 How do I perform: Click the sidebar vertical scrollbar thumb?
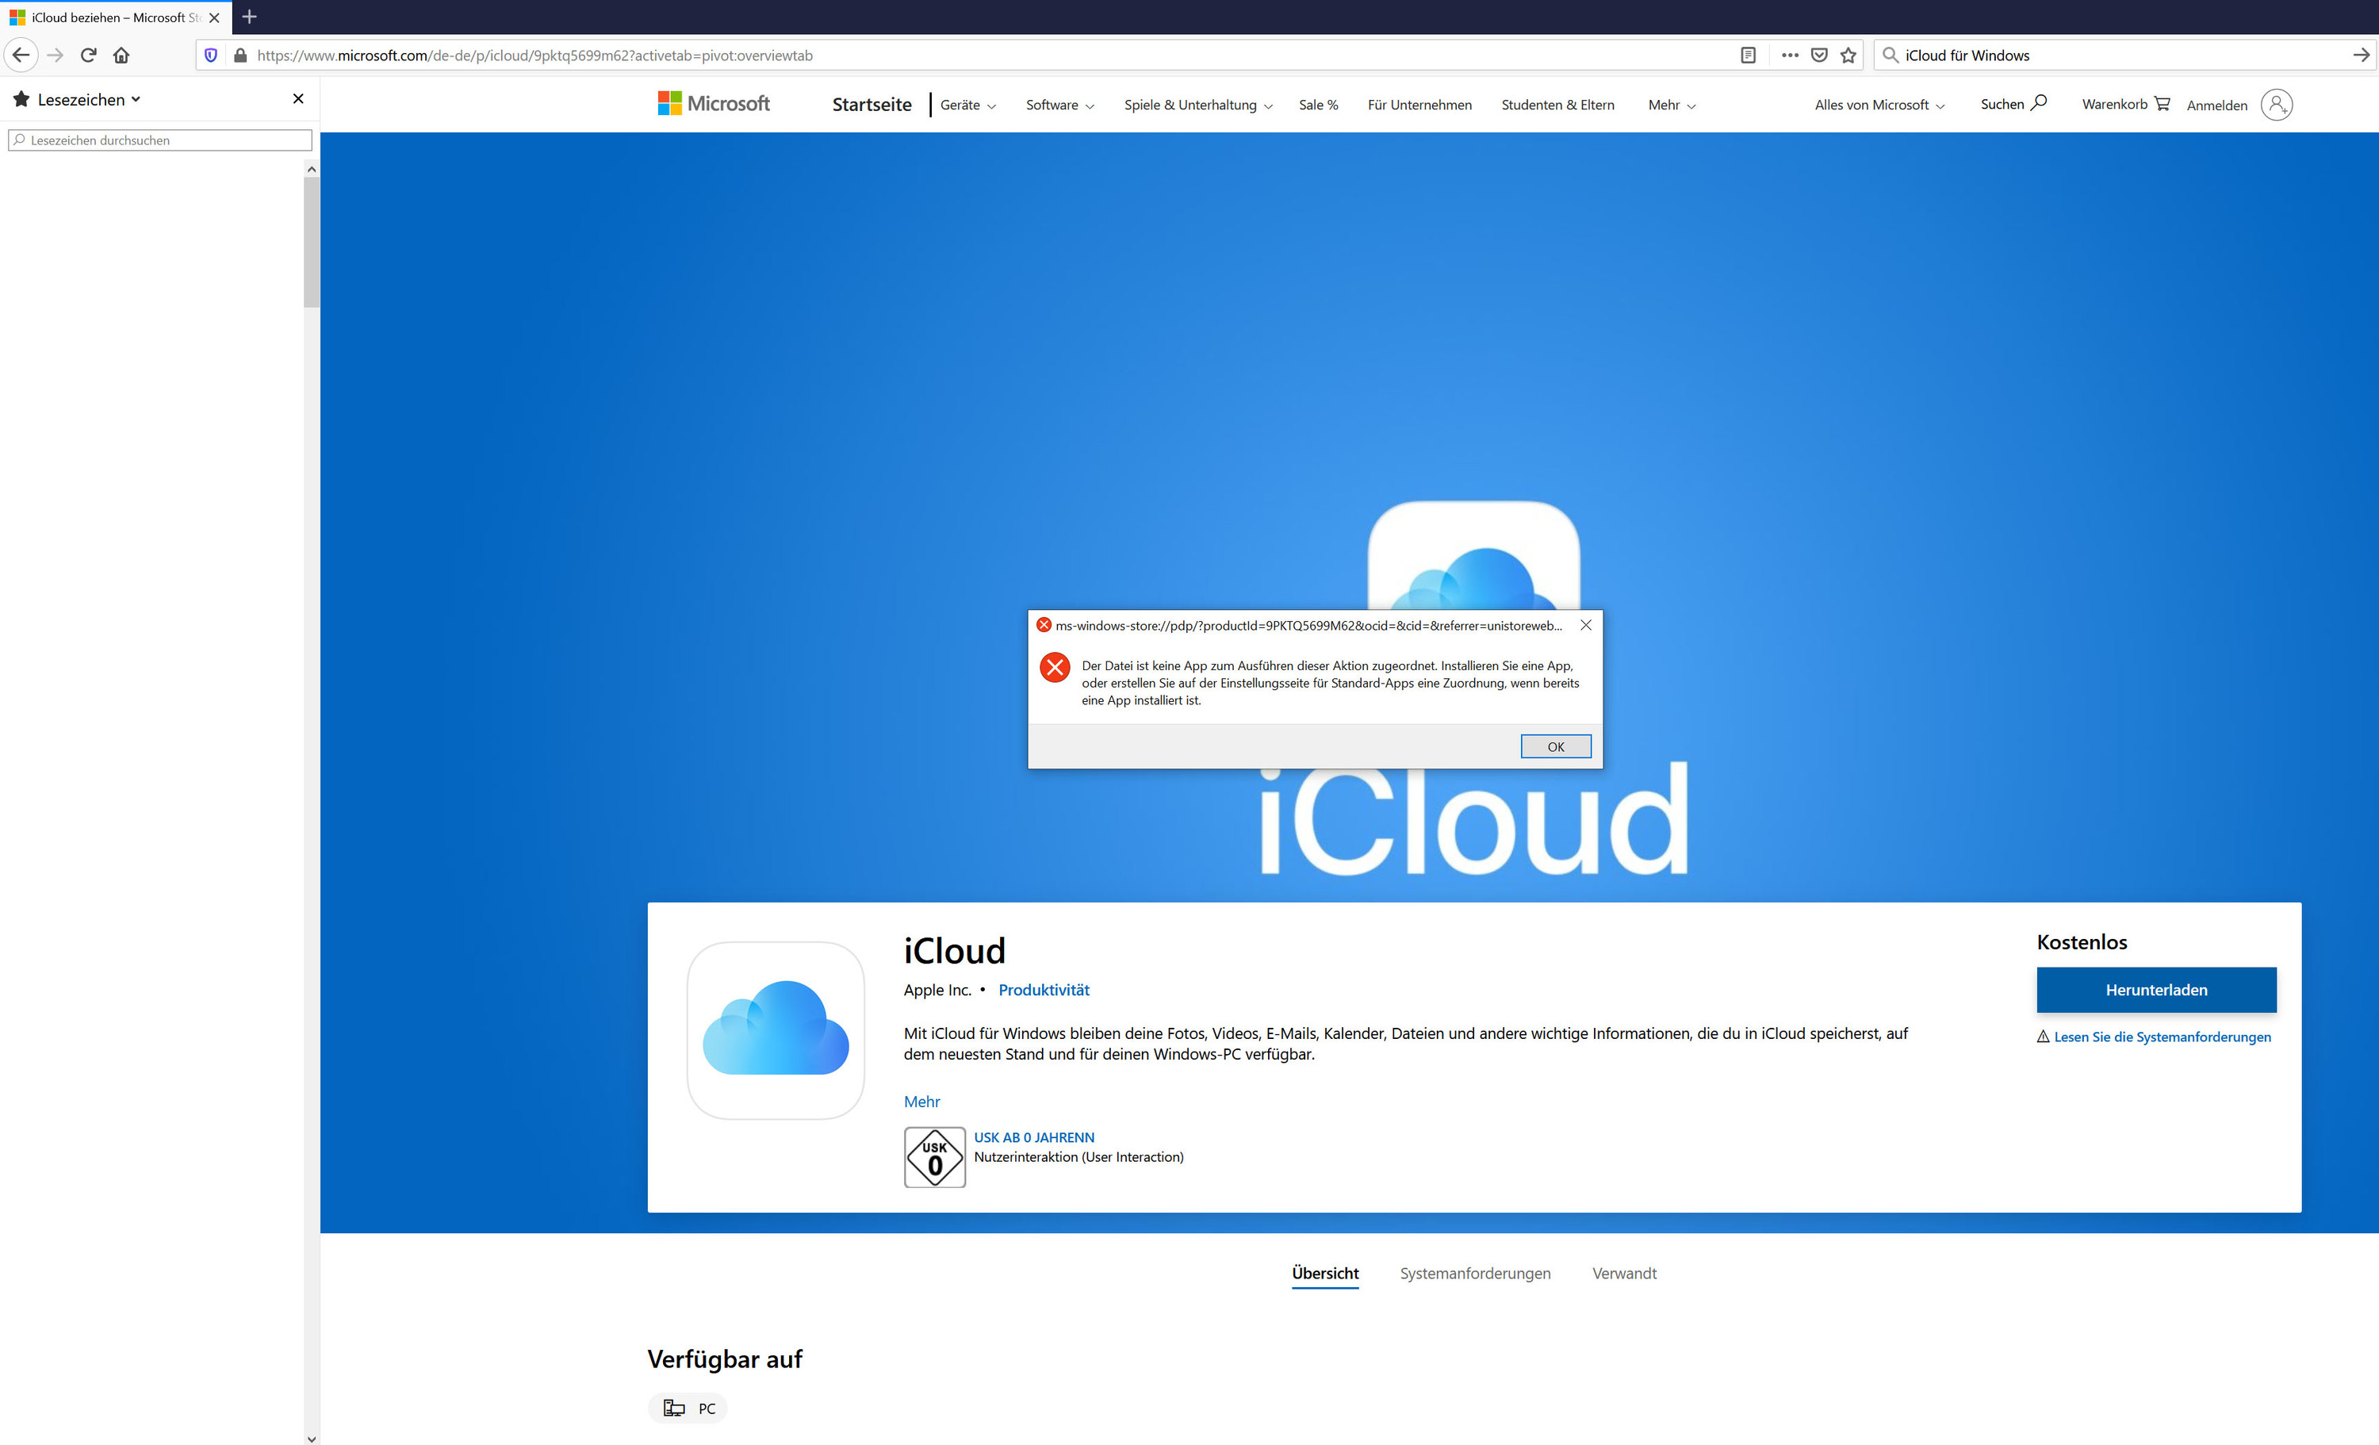[x=311, y=241]
